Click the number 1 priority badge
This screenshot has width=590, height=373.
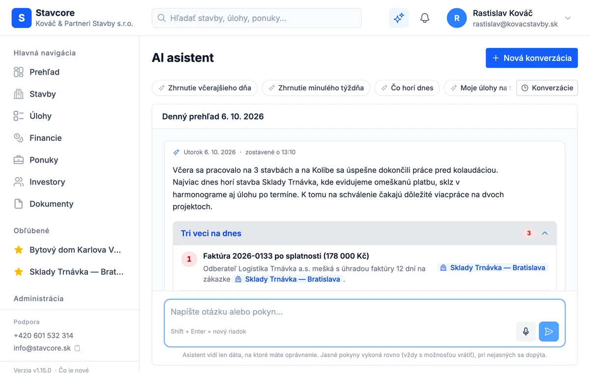click(189, 259)
